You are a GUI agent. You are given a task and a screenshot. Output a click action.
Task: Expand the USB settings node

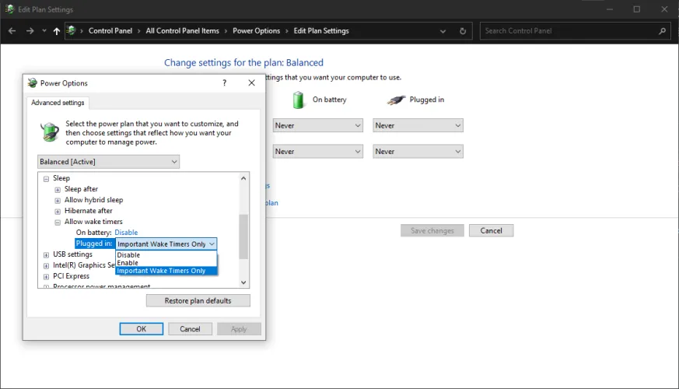click(47, 254)
